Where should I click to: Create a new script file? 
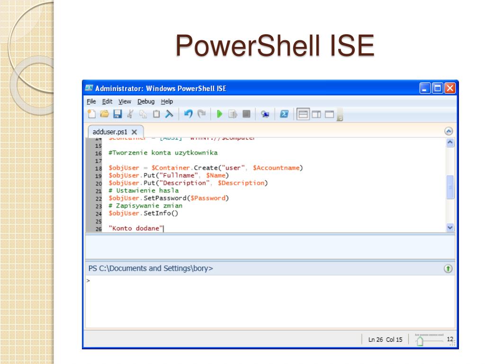pos(91,114)
